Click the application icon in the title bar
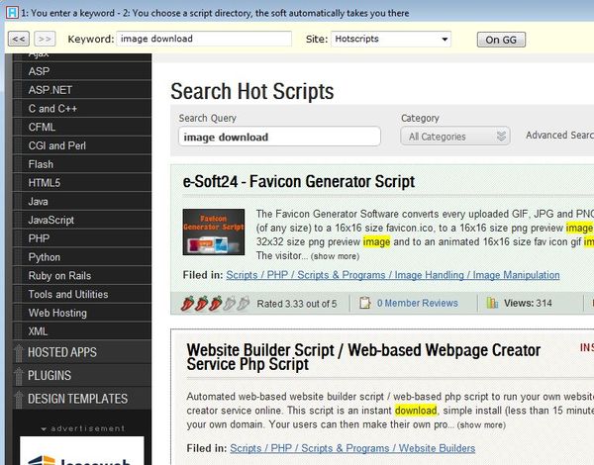The image size is (594, 465). coord(12,13)
